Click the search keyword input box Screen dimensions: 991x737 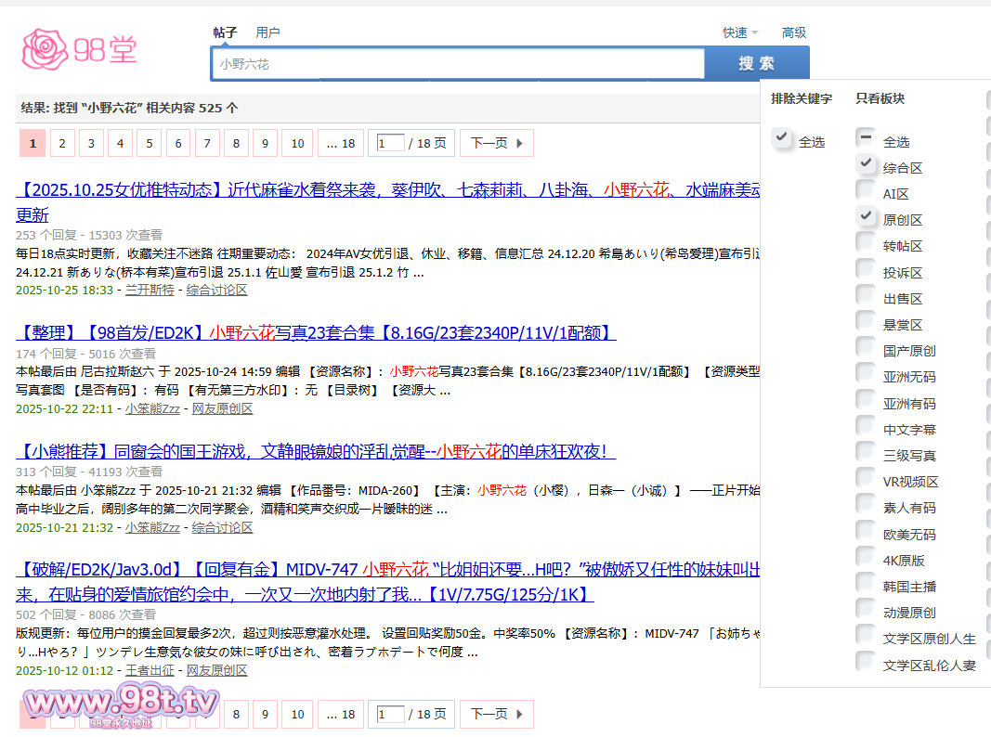click(457, 64)
